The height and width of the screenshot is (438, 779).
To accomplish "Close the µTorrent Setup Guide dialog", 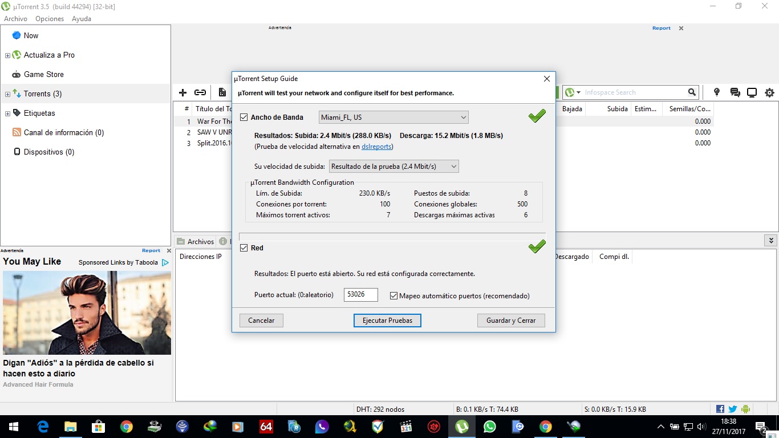I will [x=547, y=79].
